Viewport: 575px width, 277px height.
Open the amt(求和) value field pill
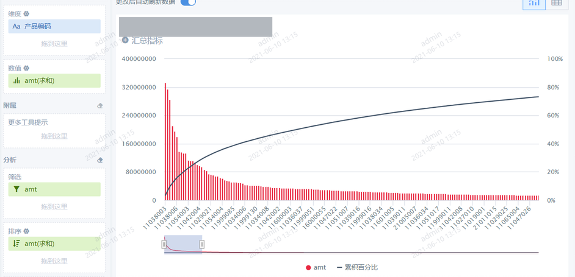tap(54, 80)
